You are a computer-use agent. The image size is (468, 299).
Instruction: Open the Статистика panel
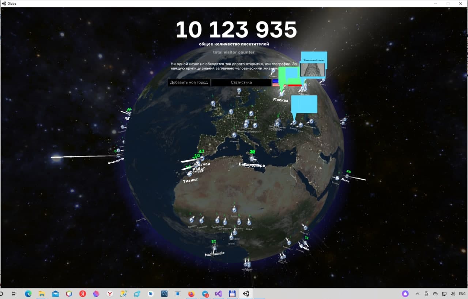[241, 83]
